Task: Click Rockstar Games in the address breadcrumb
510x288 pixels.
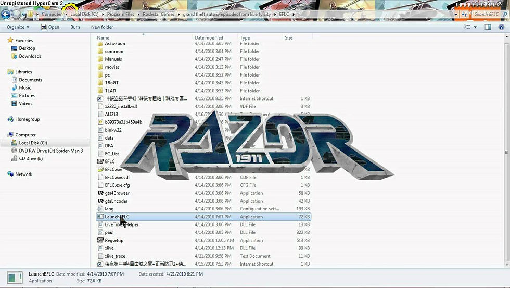Action: pos(158,14)
